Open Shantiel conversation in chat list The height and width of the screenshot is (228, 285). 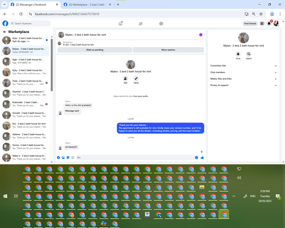pos(25,93)
